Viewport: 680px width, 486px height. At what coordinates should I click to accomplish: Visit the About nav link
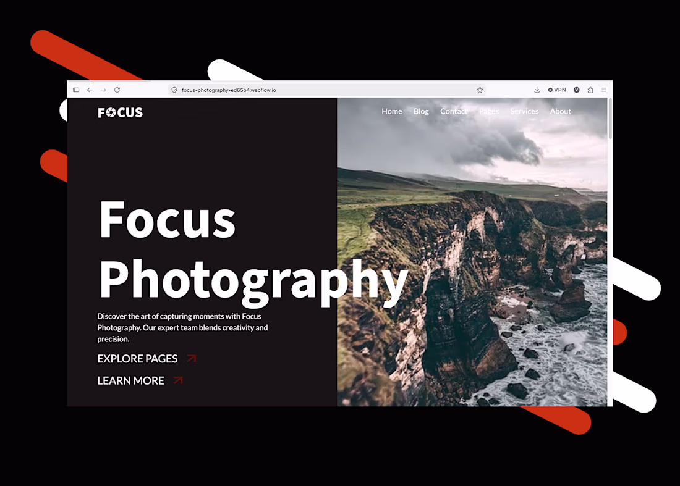560,111
